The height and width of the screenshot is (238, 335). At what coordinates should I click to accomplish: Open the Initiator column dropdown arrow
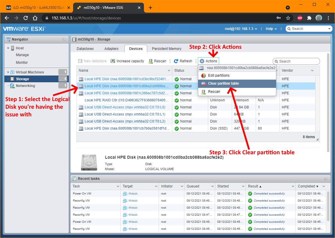(x=182, y=186)
